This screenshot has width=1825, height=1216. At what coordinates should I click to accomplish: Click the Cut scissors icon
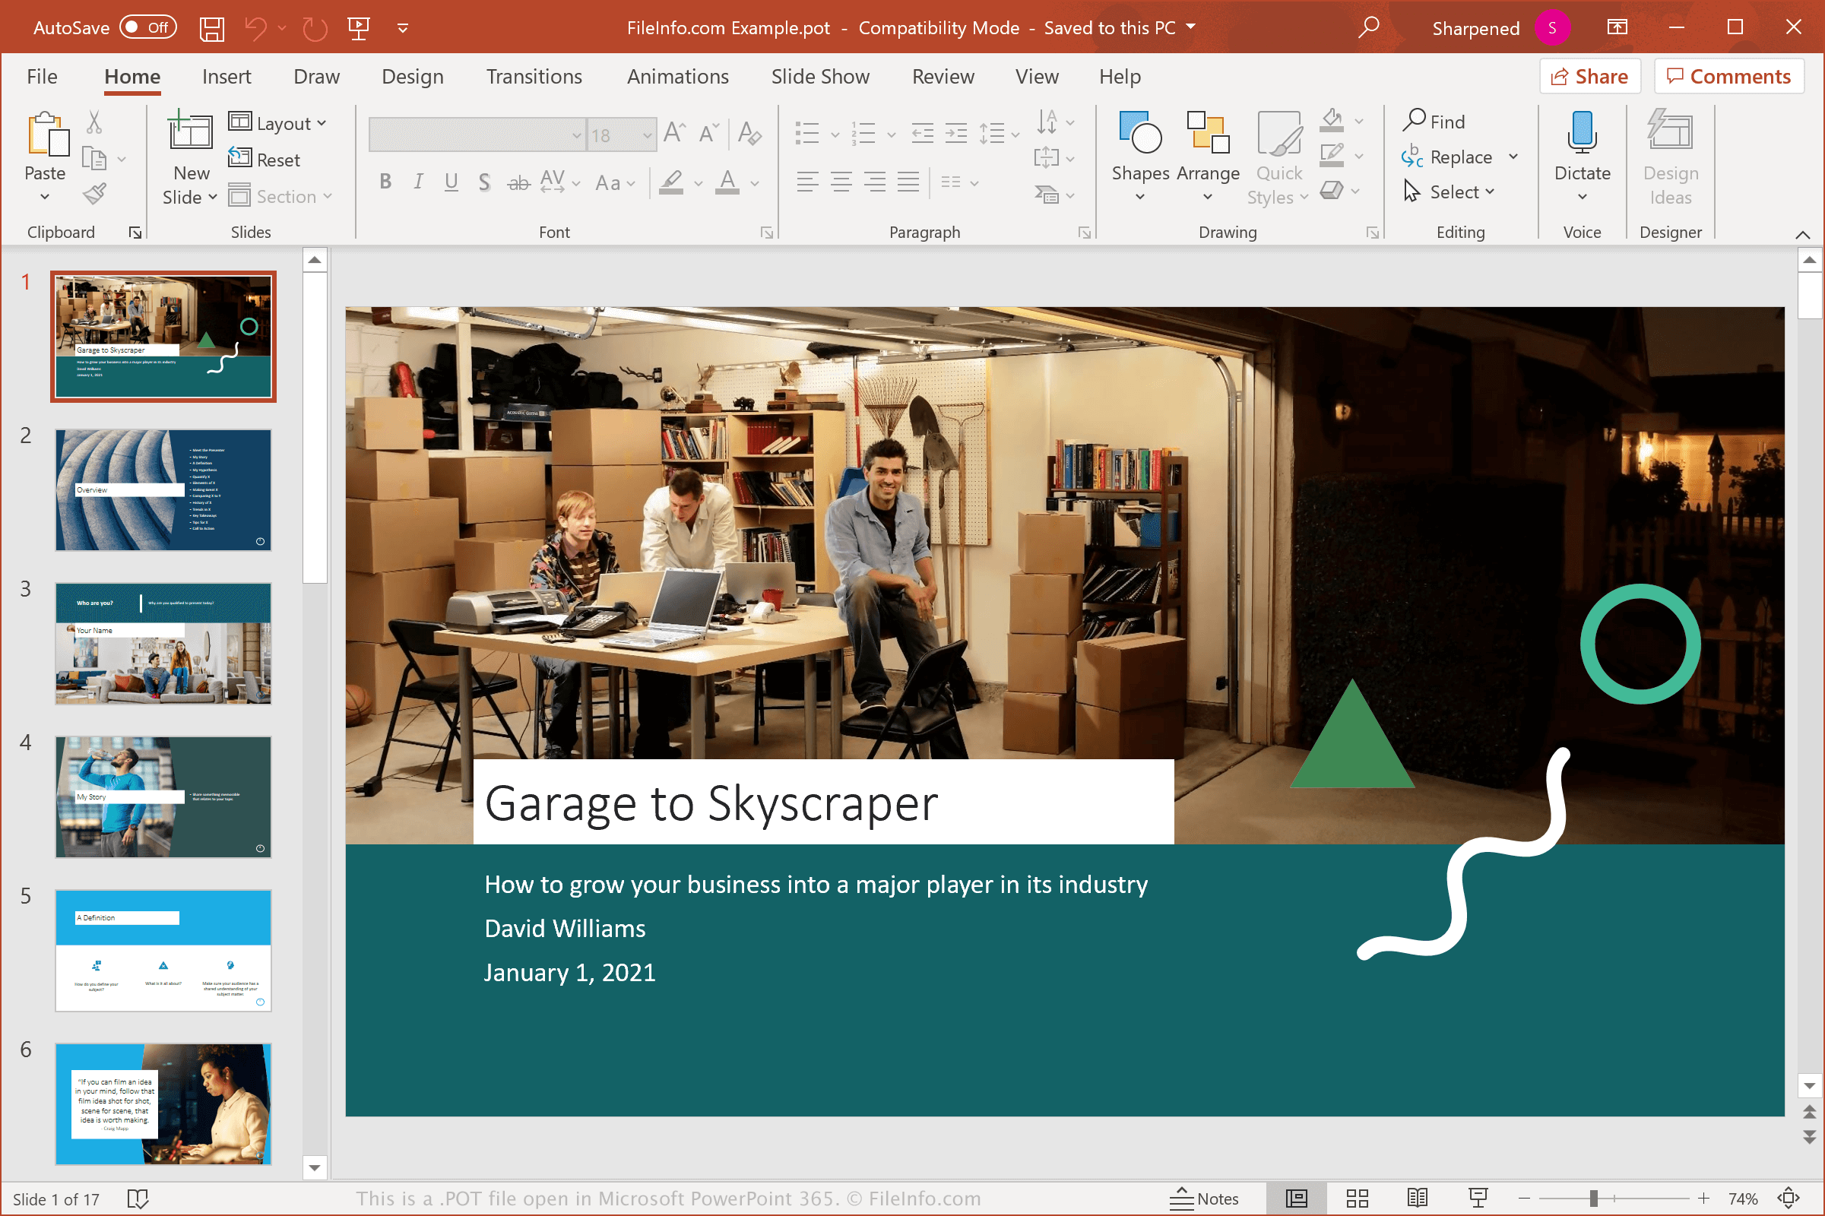click(x=93, y=122)
